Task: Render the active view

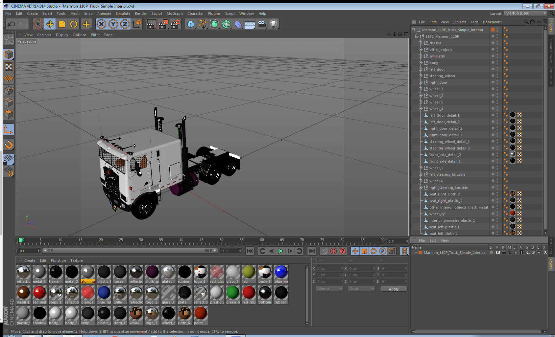Action: click(151, 24)
